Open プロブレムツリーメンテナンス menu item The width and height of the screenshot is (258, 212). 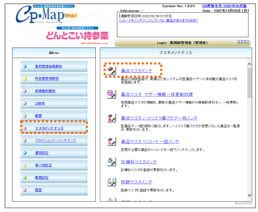(55, 141)
